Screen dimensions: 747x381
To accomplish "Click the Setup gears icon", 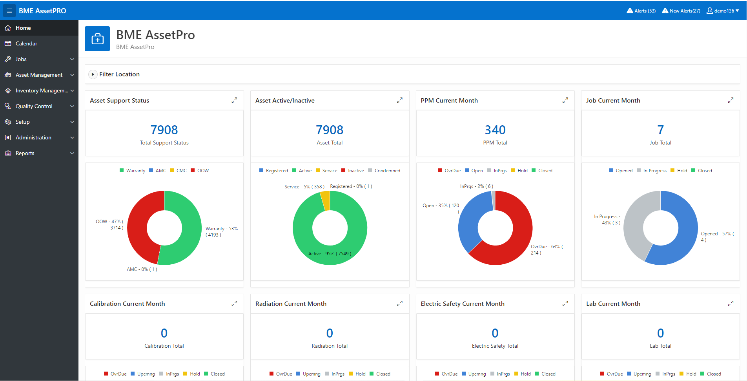I will (x=8, y=122).
